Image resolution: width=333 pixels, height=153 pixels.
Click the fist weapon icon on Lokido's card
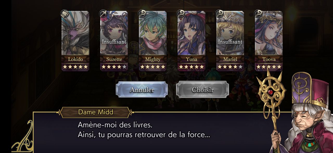pyautogui.click(x=65, y=14)
